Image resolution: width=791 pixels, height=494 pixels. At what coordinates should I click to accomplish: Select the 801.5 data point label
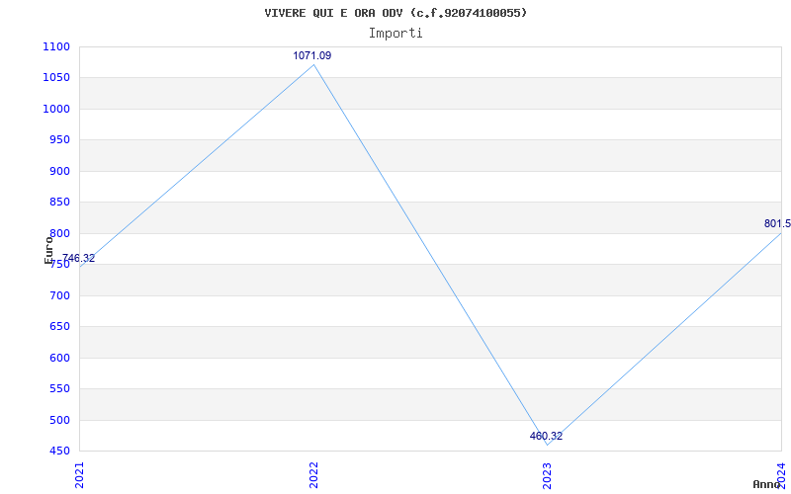[777, 224]
